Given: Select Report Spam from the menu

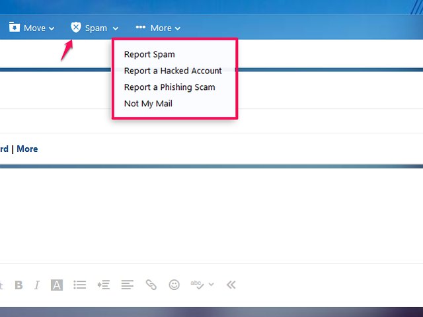Looking at the screenshot, I should pos(149,54).
